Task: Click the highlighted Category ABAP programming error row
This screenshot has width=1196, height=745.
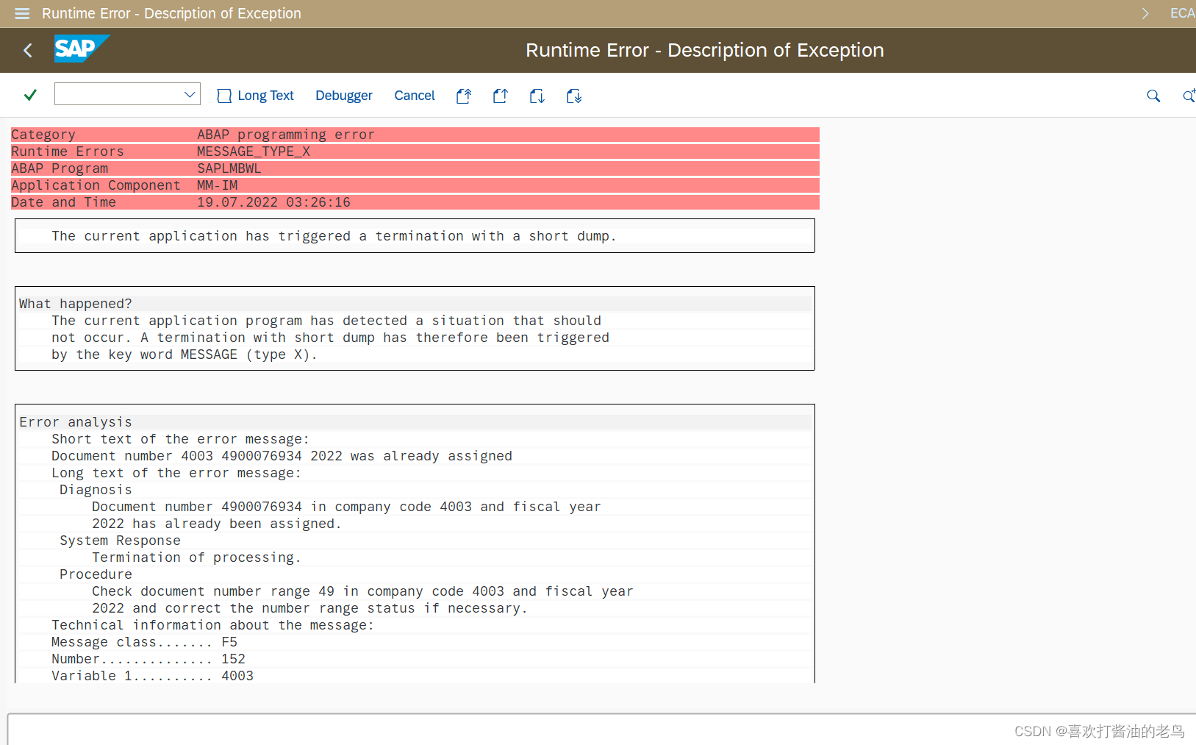Action: 285,134
